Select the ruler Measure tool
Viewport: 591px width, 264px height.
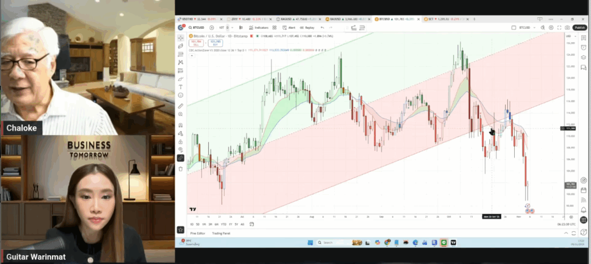(x=181, y=106)
